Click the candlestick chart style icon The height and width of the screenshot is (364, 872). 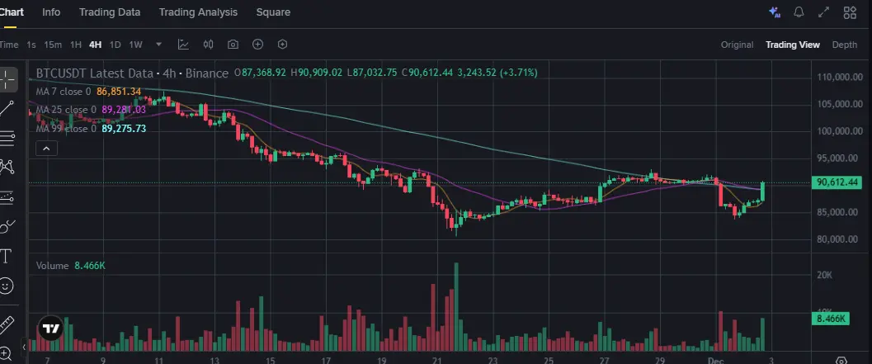pyautogui.click(x=208, y=45)
